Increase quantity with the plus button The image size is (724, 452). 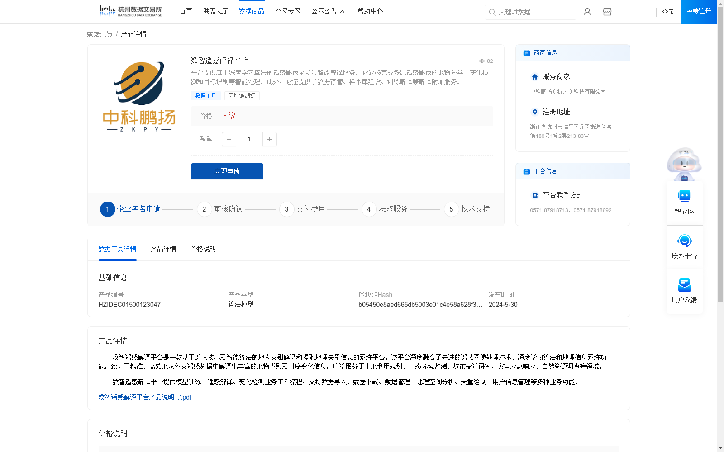(270, 139)
